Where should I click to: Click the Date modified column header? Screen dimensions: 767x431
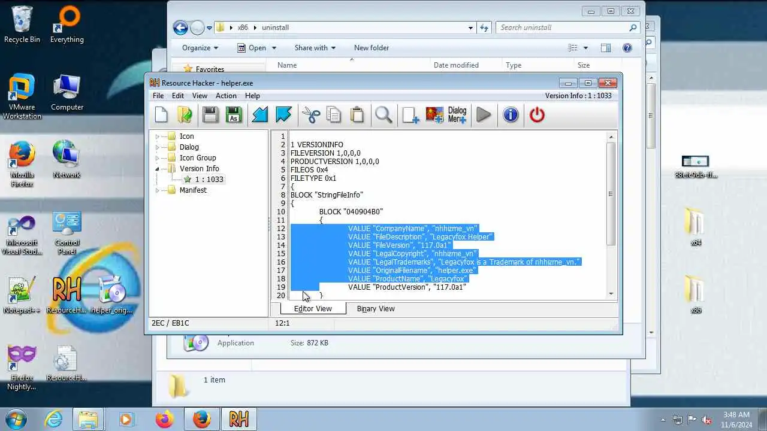456,65
